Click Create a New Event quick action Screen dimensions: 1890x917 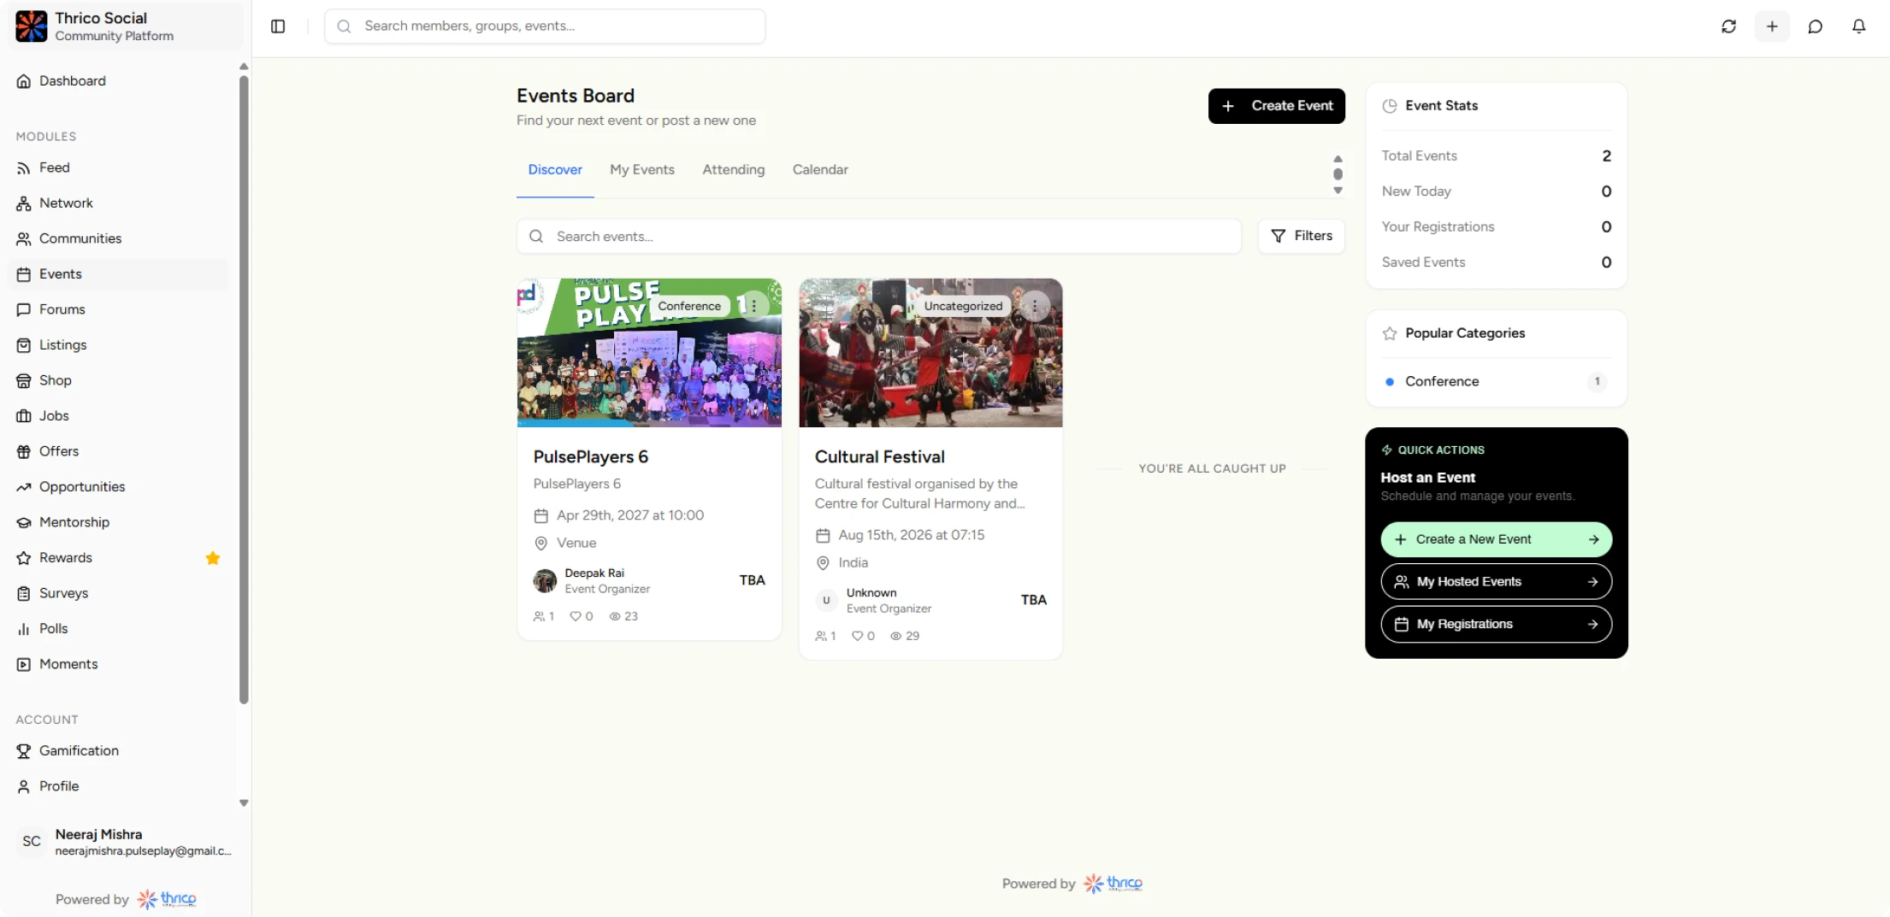click(1496, 539)
